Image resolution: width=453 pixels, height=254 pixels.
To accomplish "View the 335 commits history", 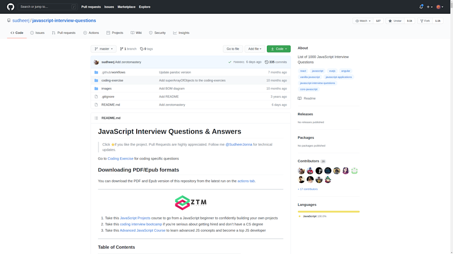I will (x=275, y=62).
